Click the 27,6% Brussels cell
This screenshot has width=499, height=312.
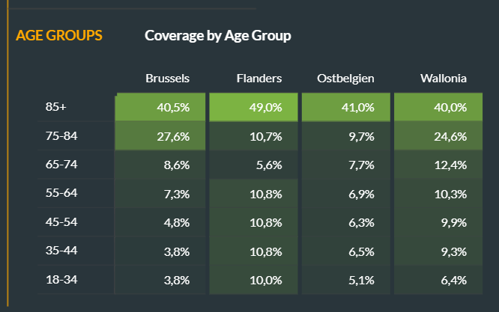click(x=160, y=135)
